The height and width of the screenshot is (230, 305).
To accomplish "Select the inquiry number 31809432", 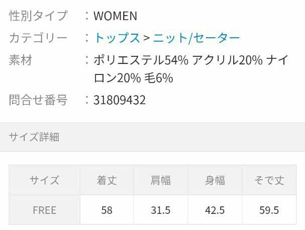I will [x=120, y=100].
